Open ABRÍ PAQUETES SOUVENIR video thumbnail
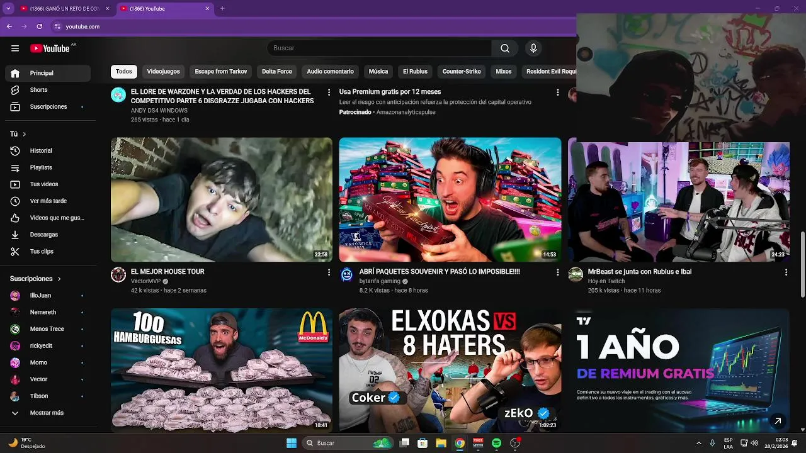The image size is (806, 453). pyautogui.click(x=450, y=199)
